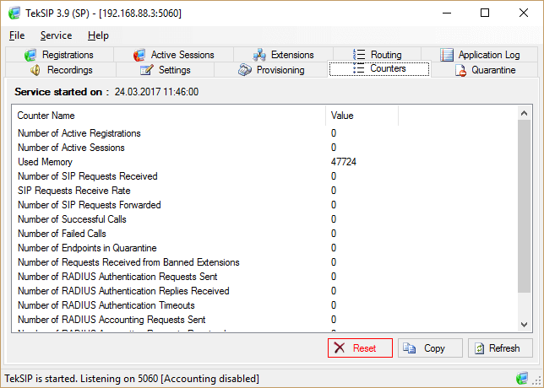Image resolution: width=544 pixels, height=388 pixels.
Task: Click the scrollbar up arrow
Action: coord(525,113)
